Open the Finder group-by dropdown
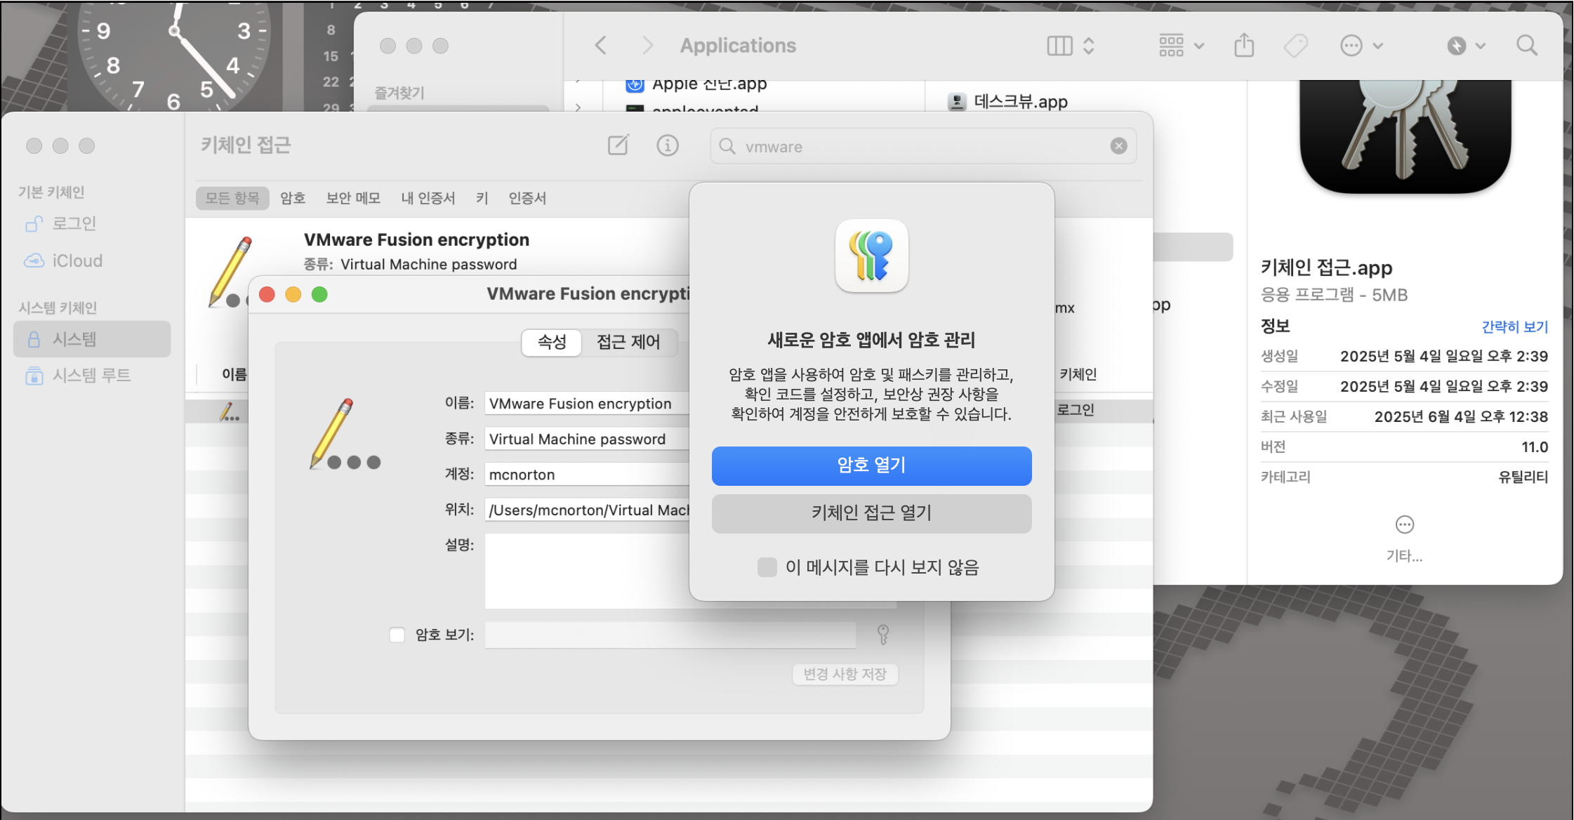 coord(1181,46)
